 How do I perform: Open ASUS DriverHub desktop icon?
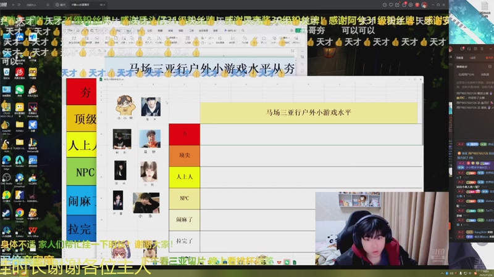pyautogui.click(x=20, y=178)
